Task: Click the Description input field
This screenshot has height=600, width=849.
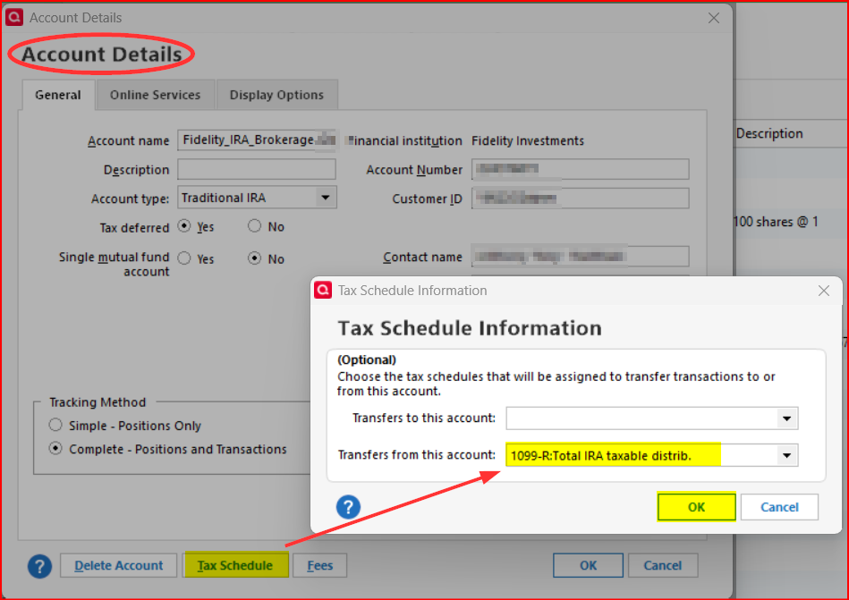Action: click(x=257, y=169)
